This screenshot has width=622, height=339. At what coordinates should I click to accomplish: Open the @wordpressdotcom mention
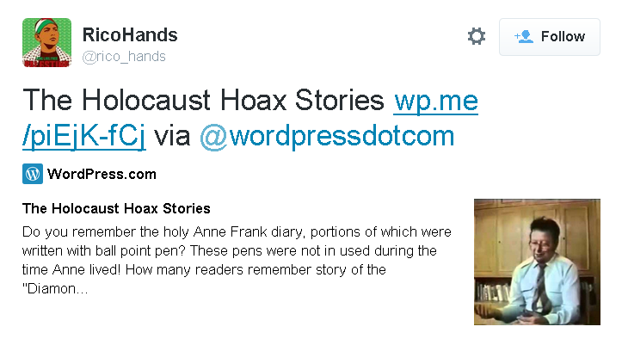coord(327,136)
